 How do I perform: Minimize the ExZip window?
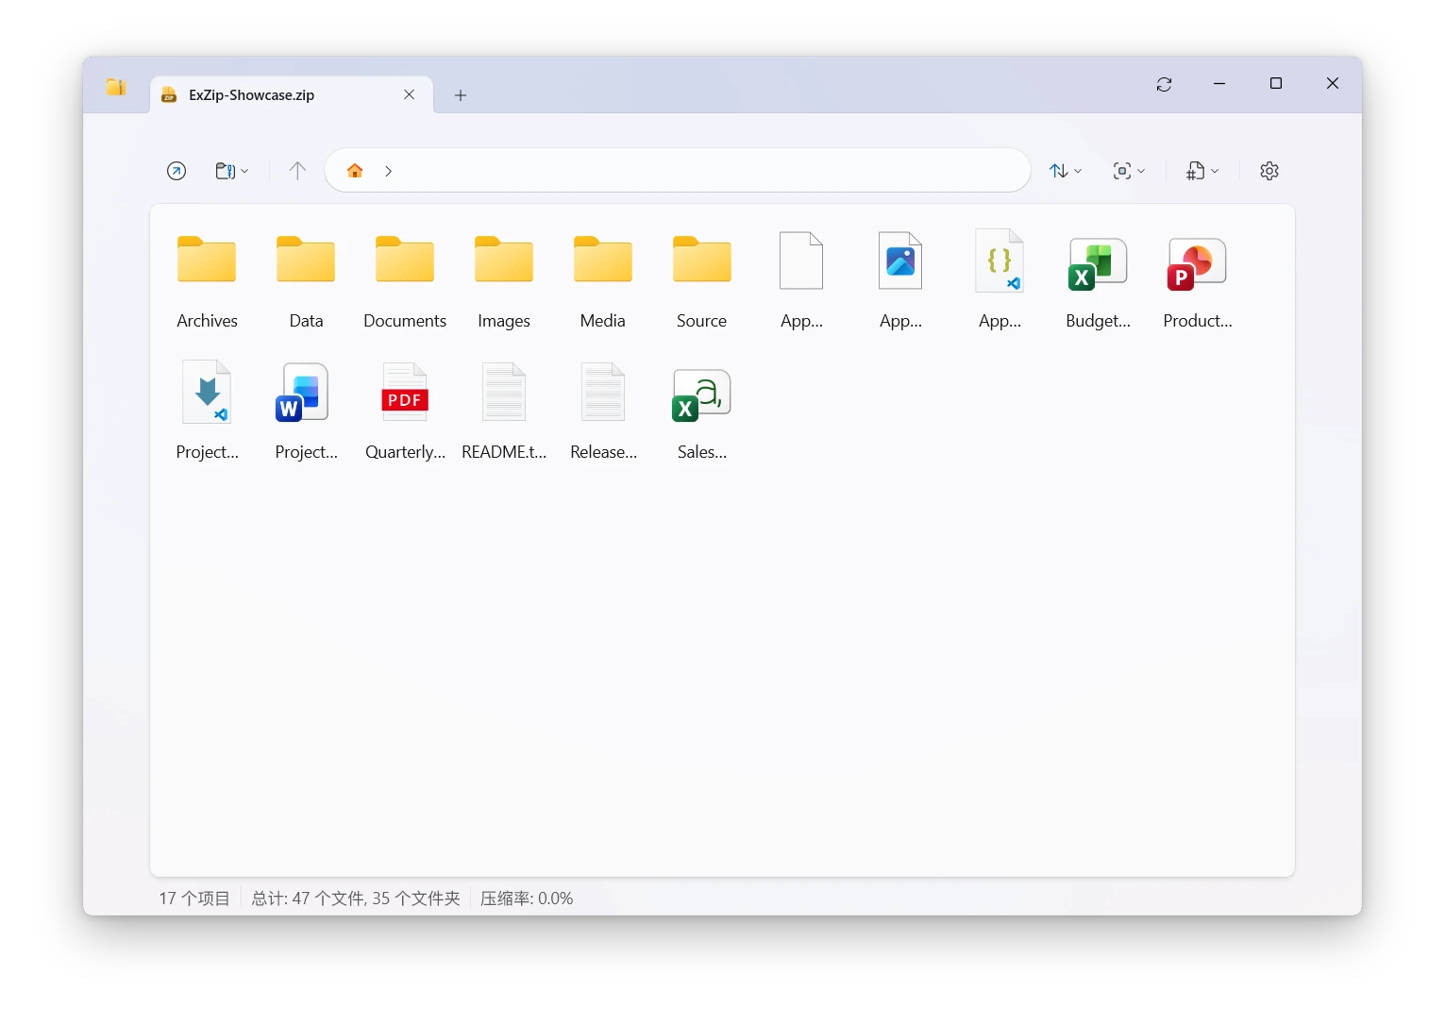(1219, 84)
